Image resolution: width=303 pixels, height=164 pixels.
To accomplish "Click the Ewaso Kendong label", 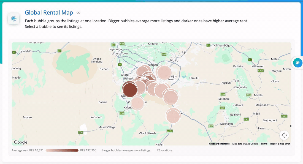I will (97, 60).
